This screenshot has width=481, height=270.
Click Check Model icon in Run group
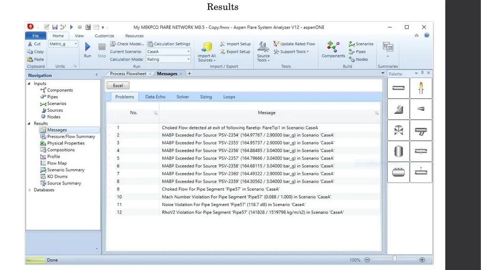point(113,44)
